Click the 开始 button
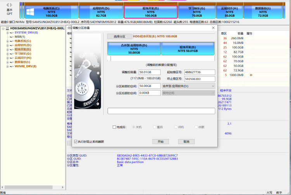Screen dimensions: 291x195 161,142
